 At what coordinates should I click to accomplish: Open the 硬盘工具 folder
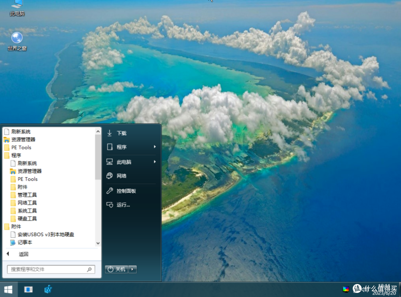27,219
